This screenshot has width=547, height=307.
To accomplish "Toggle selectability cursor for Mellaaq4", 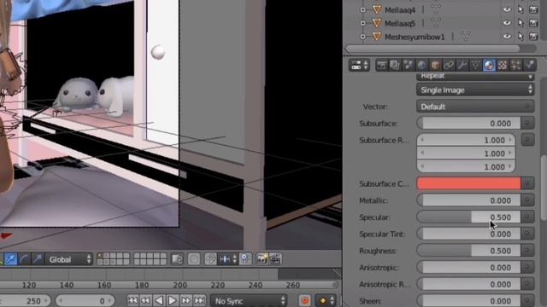I will tap(521, 9).
